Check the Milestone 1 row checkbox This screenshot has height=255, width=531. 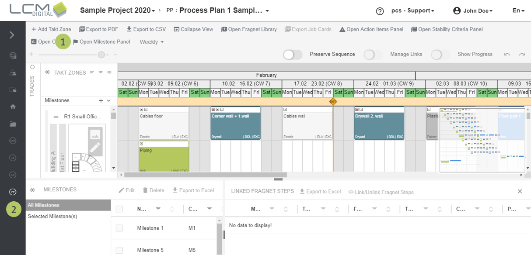(119, 228)
